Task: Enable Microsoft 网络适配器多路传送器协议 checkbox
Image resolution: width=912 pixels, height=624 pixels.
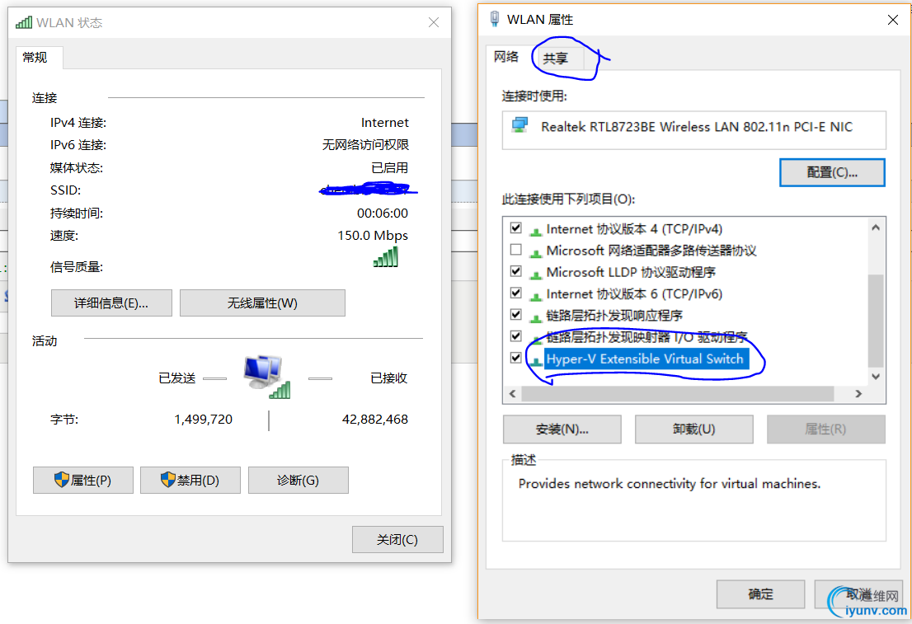Action: tap(516, 250)
